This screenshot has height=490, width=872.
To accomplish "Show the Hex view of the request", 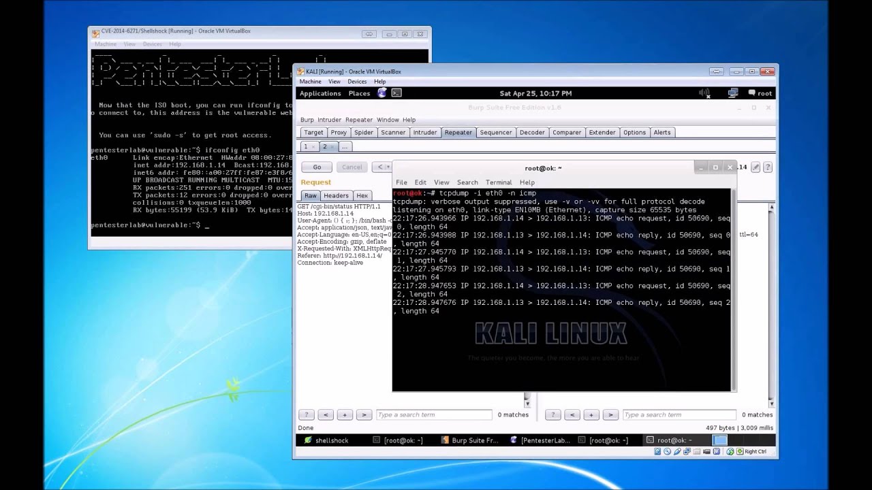I will [x=362, y=195].
